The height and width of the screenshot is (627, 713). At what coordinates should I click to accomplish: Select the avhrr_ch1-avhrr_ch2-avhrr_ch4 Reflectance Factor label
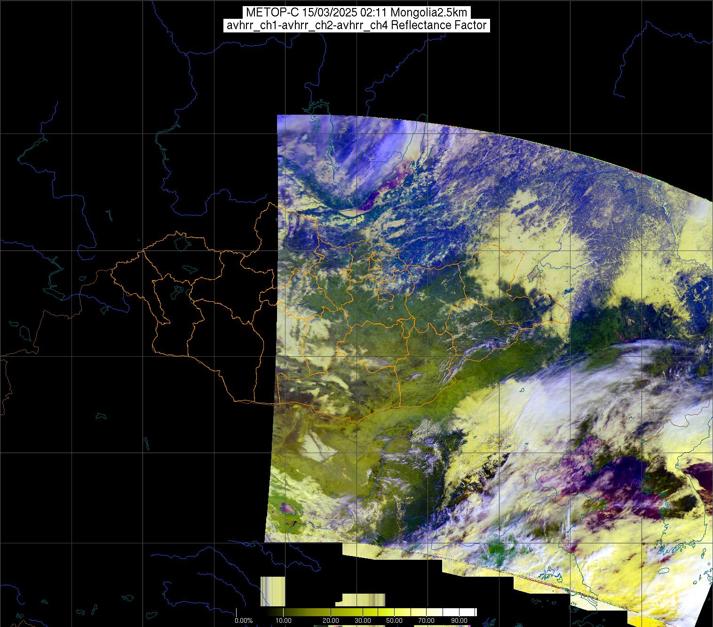coord(356,25)
